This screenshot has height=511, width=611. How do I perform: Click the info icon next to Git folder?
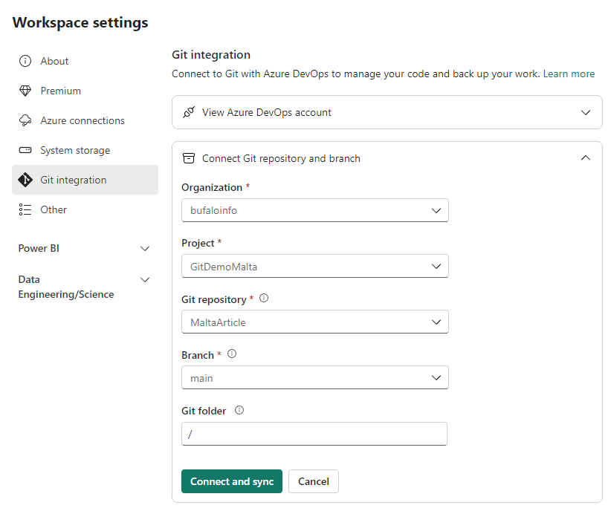tap(239, 410)
